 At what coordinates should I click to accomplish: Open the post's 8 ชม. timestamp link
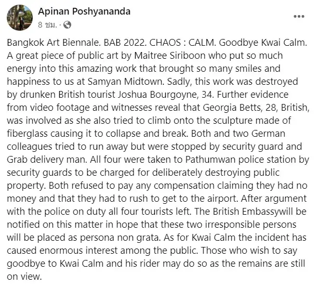(x=48, y=25)
